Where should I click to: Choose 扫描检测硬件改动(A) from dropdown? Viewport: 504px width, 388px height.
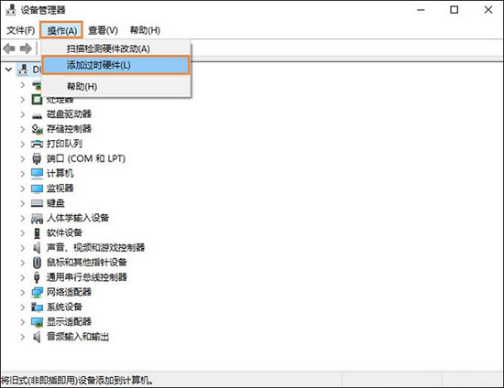116,48
